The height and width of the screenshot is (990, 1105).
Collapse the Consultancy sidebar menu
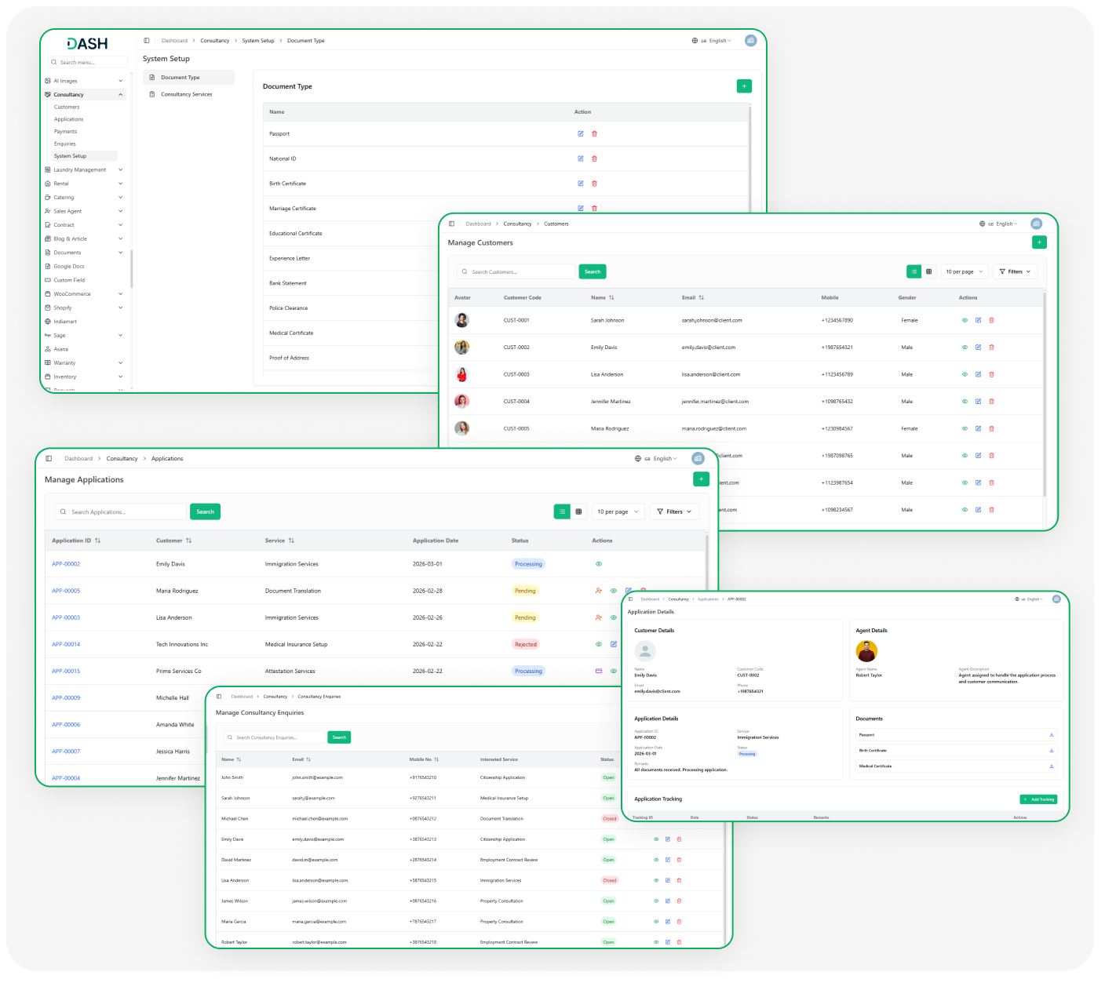point(84,95)
